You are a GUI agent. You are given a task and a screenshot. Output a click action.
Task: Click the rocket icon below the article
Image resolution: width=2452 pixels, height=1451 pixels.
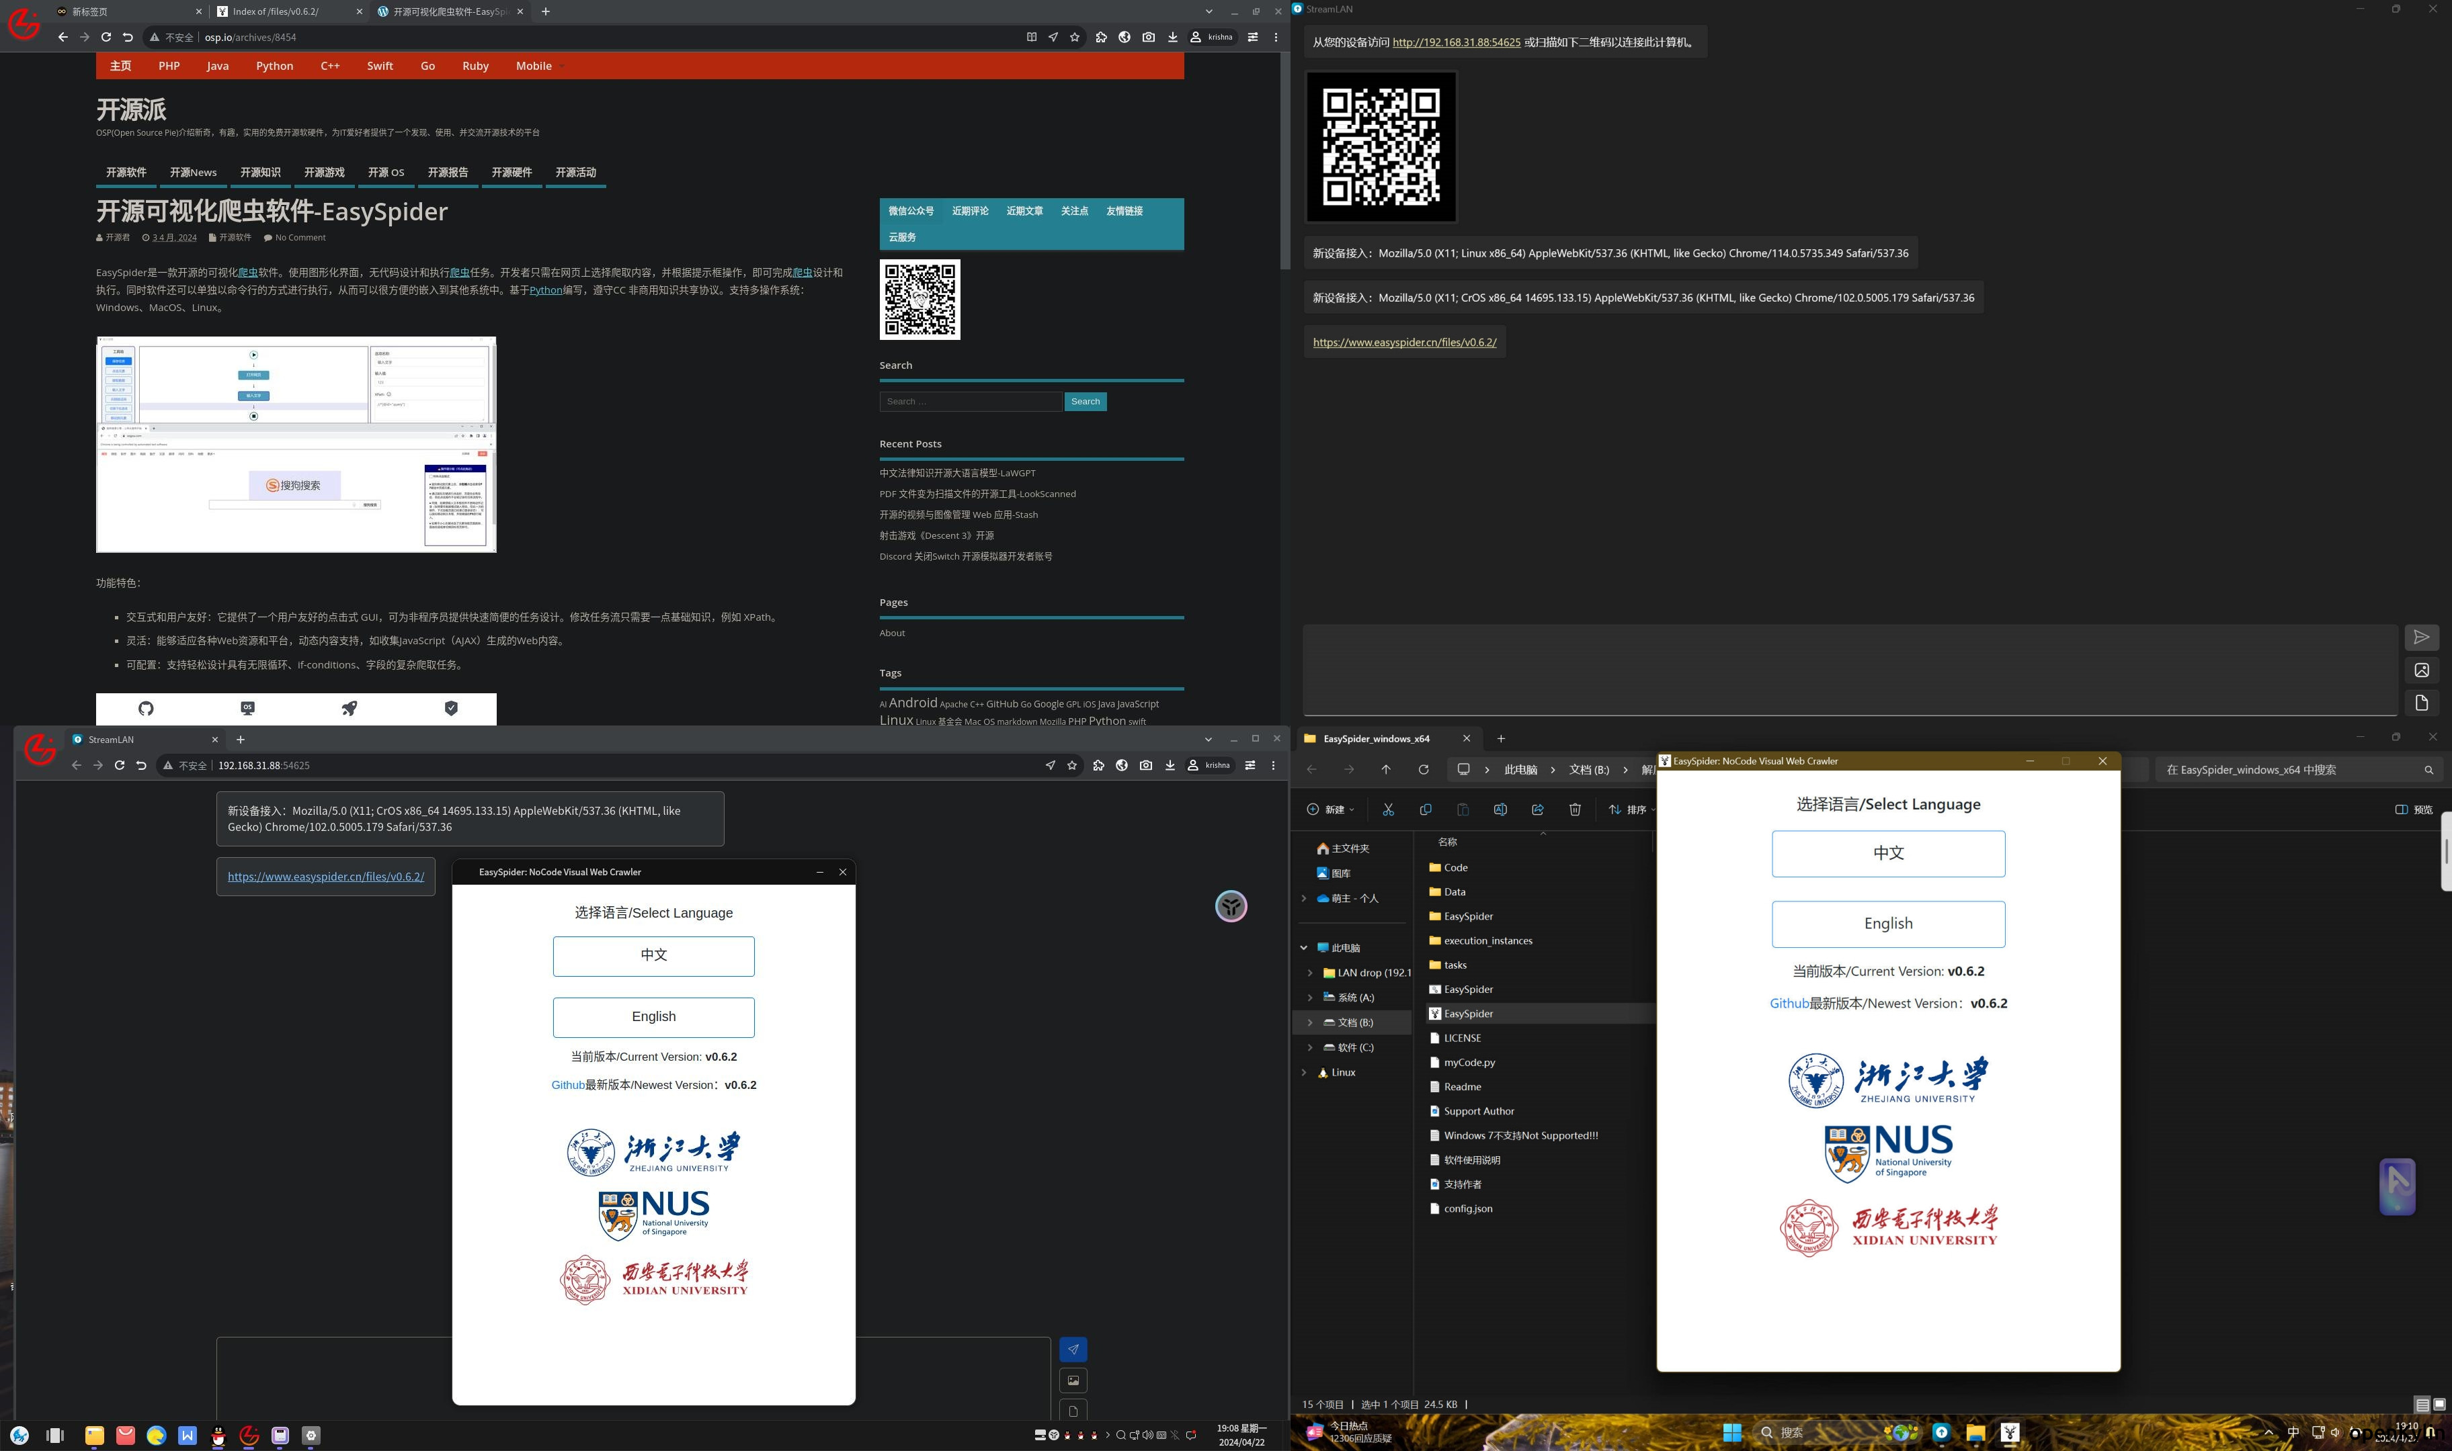tap(349, 709)
